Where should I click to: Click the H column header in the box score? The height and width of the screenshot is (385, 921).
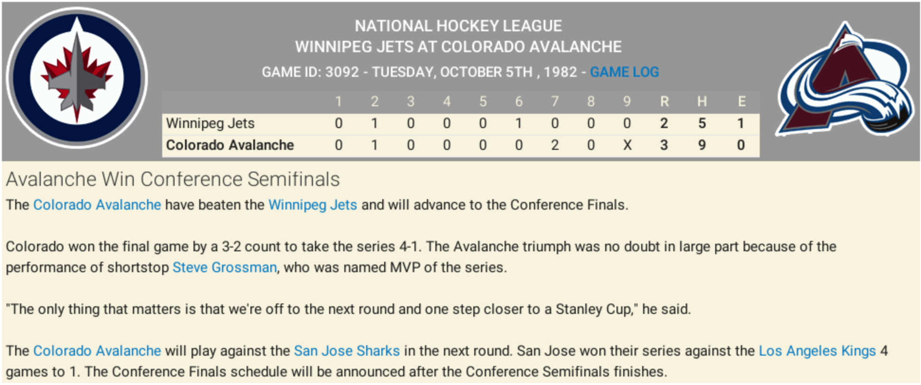tap(702, 101)
